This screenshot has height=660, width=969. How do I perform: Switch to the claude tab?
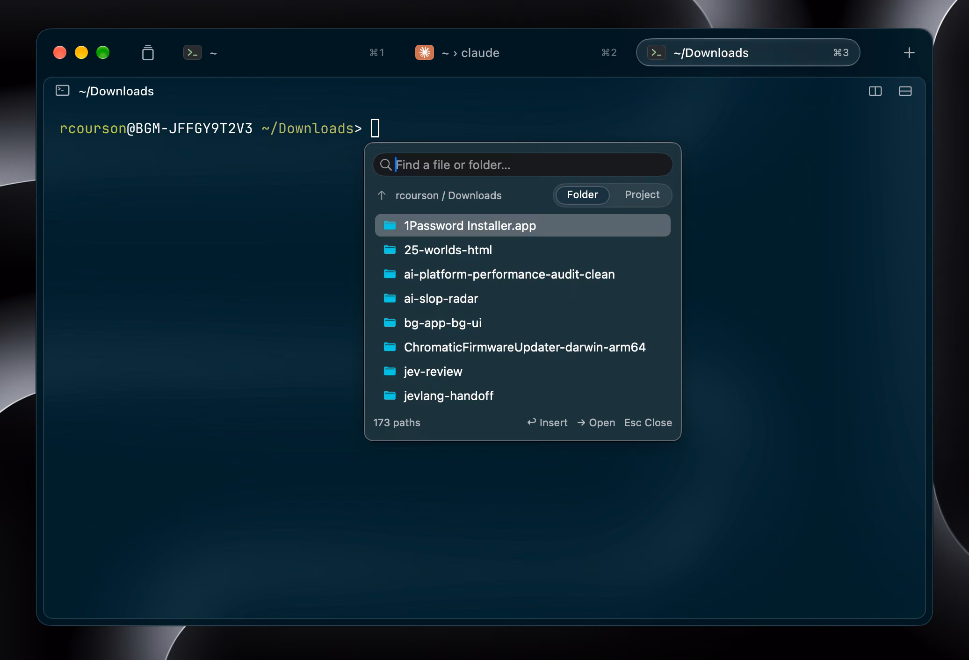click(516, 52)
